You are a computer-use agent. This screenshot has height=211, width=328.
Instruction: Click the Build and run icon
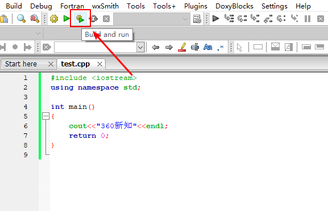(x=80, y=19)
